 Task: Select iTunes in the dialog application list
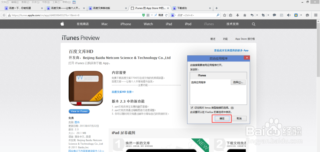click(218, 76)
